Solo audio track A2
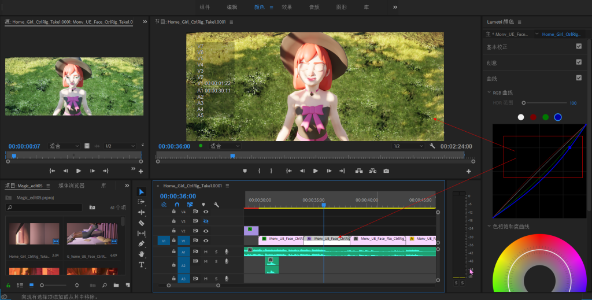Viewport: 592px width, 300px height. click(216, 261)
